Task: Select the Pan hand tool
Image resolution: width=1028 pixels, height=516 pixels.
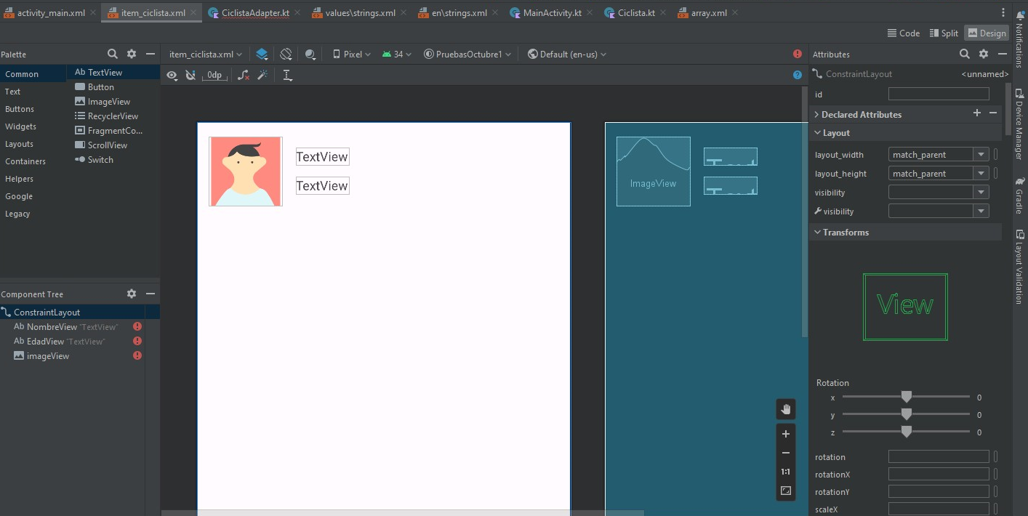Action: click(785, 409)
